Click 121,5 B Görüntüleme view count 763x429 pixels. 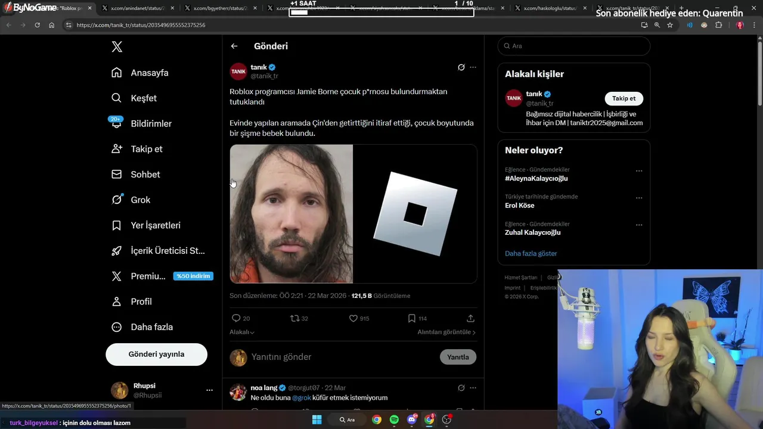coord(381,296)
